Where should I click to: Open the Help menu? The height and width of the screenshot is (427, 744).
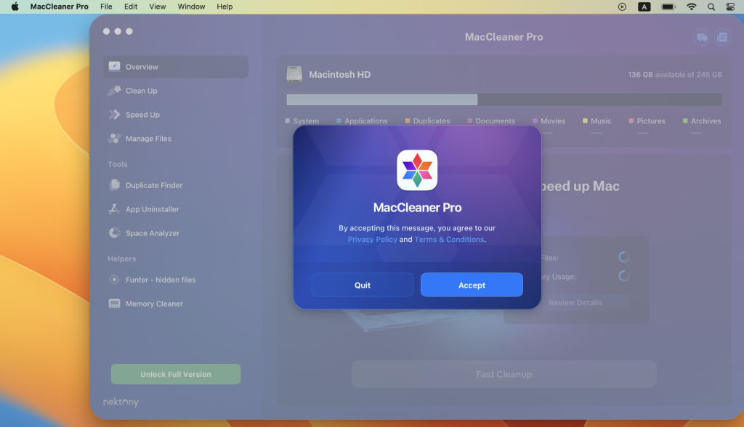click(225, 7)
